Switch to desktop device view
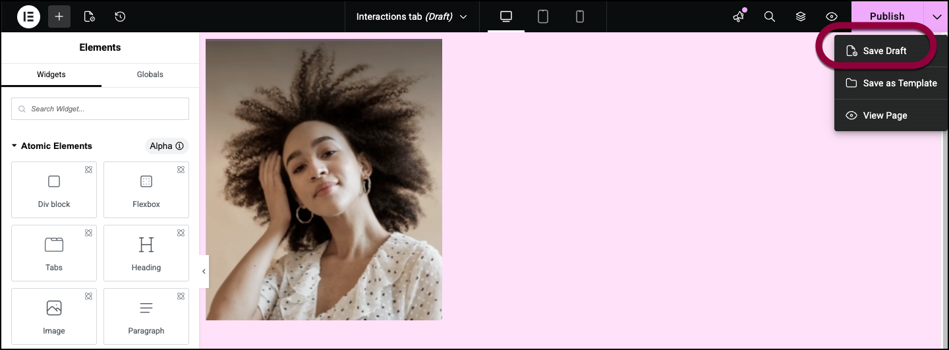Viewport: 949px width, 350px height. click(x=506, y=16)
